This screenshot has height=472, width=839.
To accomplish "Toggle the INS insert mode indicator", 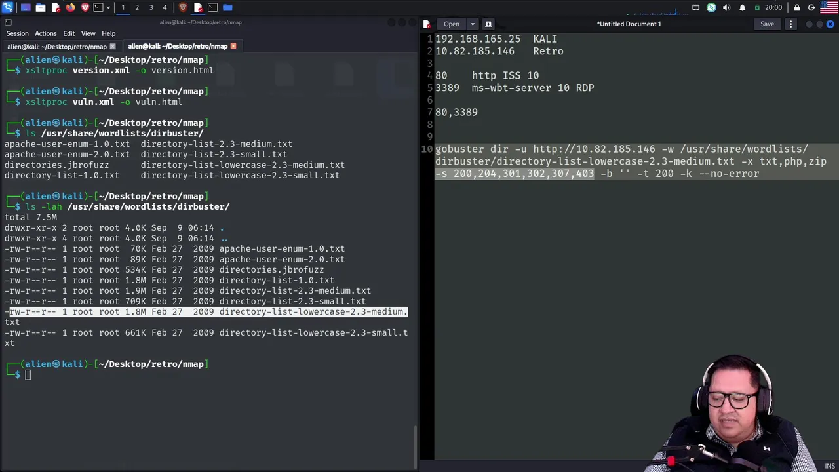I will pos(830,465).
